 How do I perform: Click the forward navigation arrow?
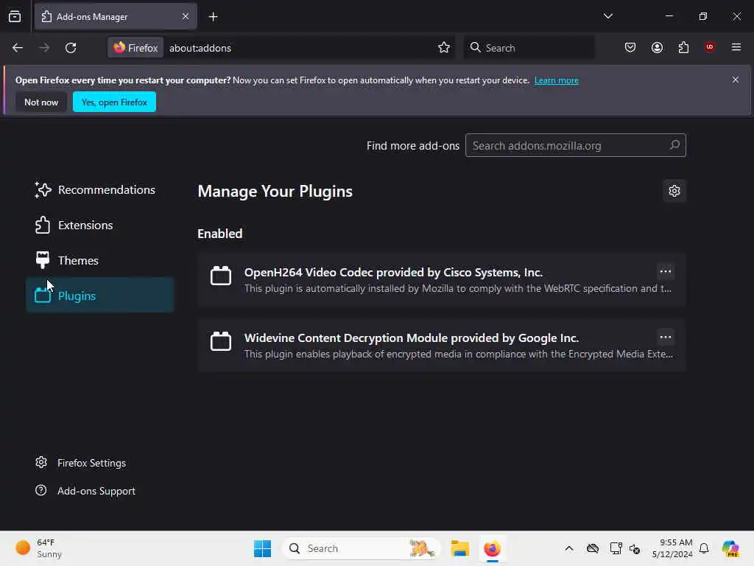pos(43,48)
